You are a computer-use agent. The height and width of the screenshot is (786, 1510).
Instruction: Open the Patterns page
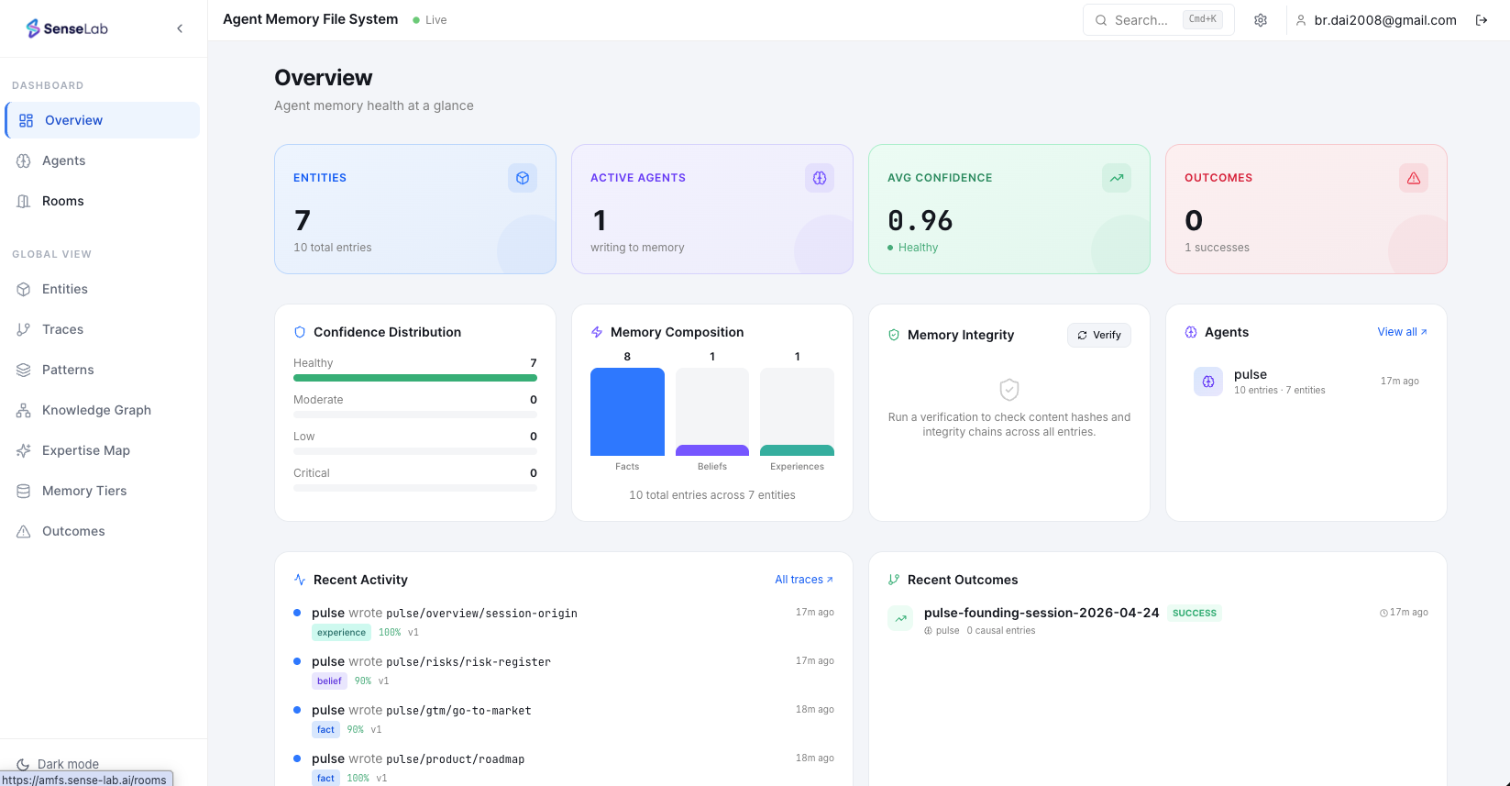103,370
